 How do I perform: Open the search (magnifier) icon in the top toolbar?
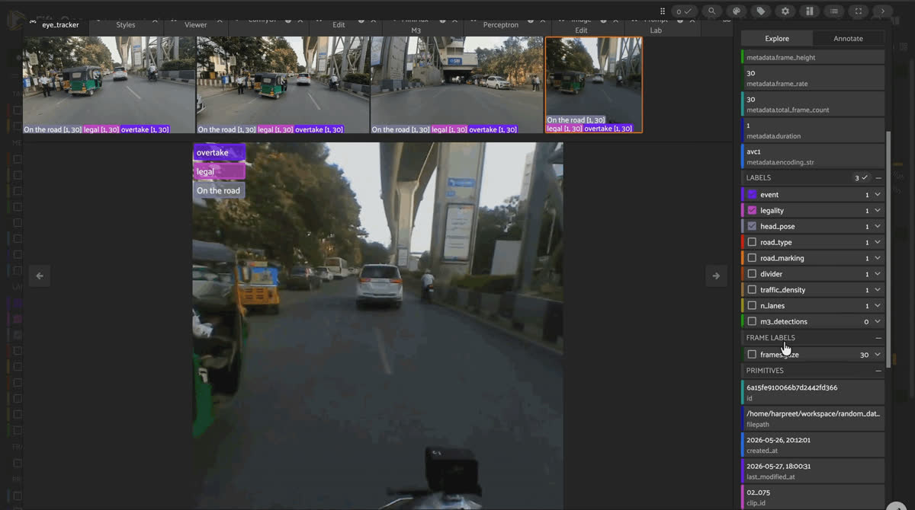click(x=712, y=11)
